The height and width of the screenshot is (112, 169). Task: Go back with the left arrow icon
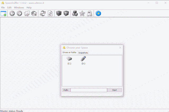[12, 13]
